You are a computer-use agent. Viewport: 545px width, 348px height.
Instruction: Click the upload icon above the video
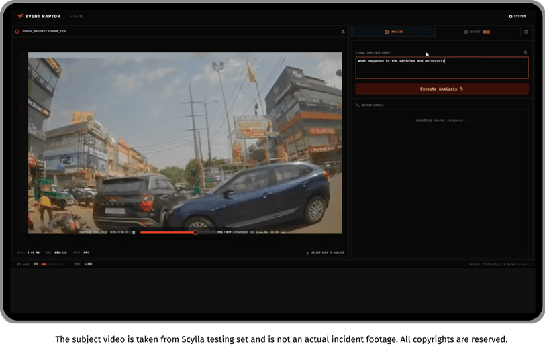coord(343,32)
